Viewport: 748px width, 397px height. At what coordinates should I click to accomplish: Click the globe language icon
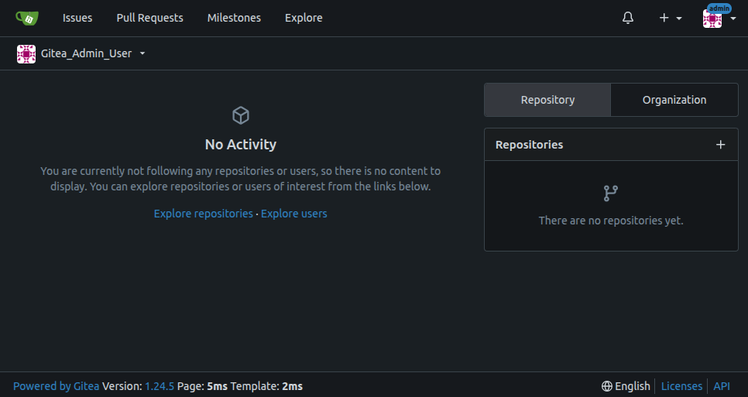click(x=607, y=386)
